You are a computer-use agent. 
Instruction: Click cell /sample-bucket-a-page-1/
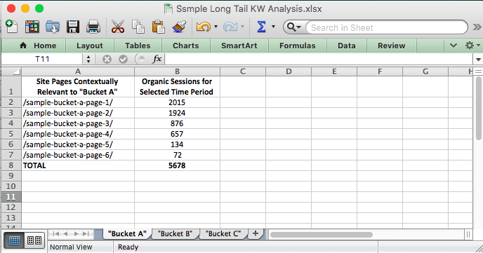(78, 102)
